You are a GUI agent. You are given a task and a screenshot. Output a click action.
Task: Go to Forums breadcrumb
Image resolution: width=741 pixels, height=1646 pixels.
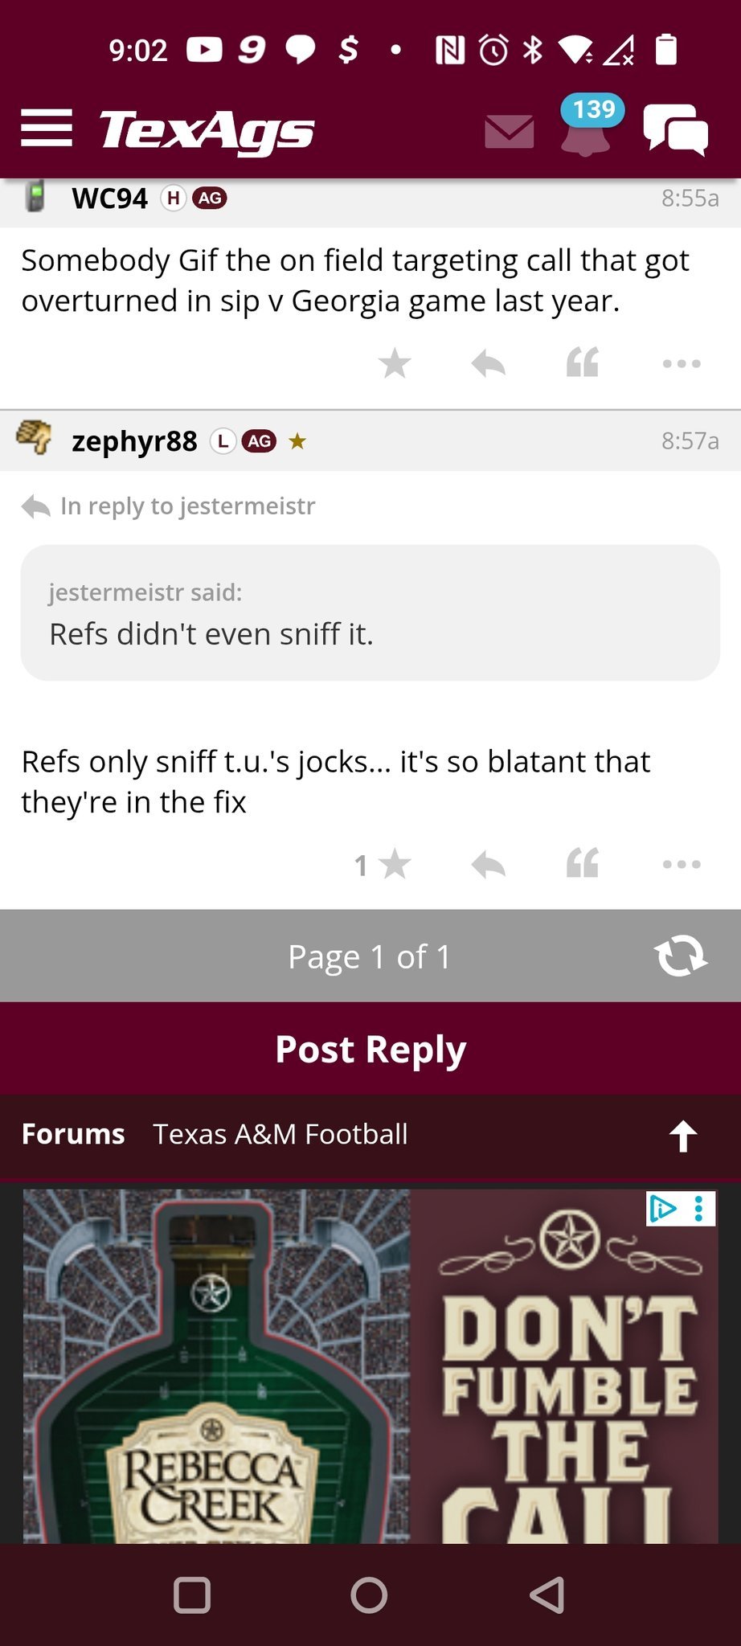click(73, 1134)
